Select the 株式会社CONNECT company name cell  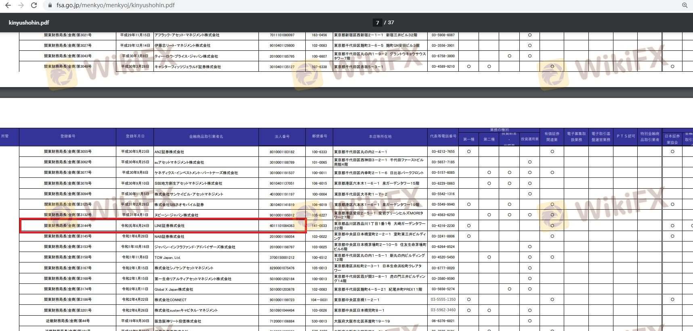(170, 300)
